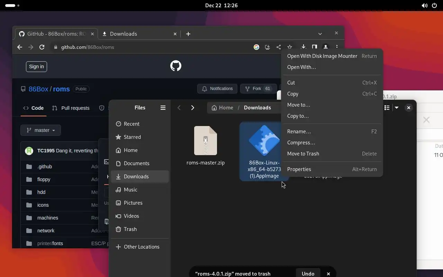The height and width of the screenshot is (277, 443).
Task: Click the install app icon in address bar
Action: coord(268,47)
